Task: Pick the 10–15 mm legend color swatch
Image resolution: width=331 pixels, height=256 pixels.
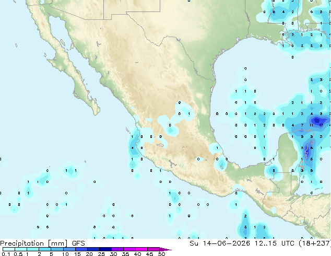Action: [x=69, y=249]
